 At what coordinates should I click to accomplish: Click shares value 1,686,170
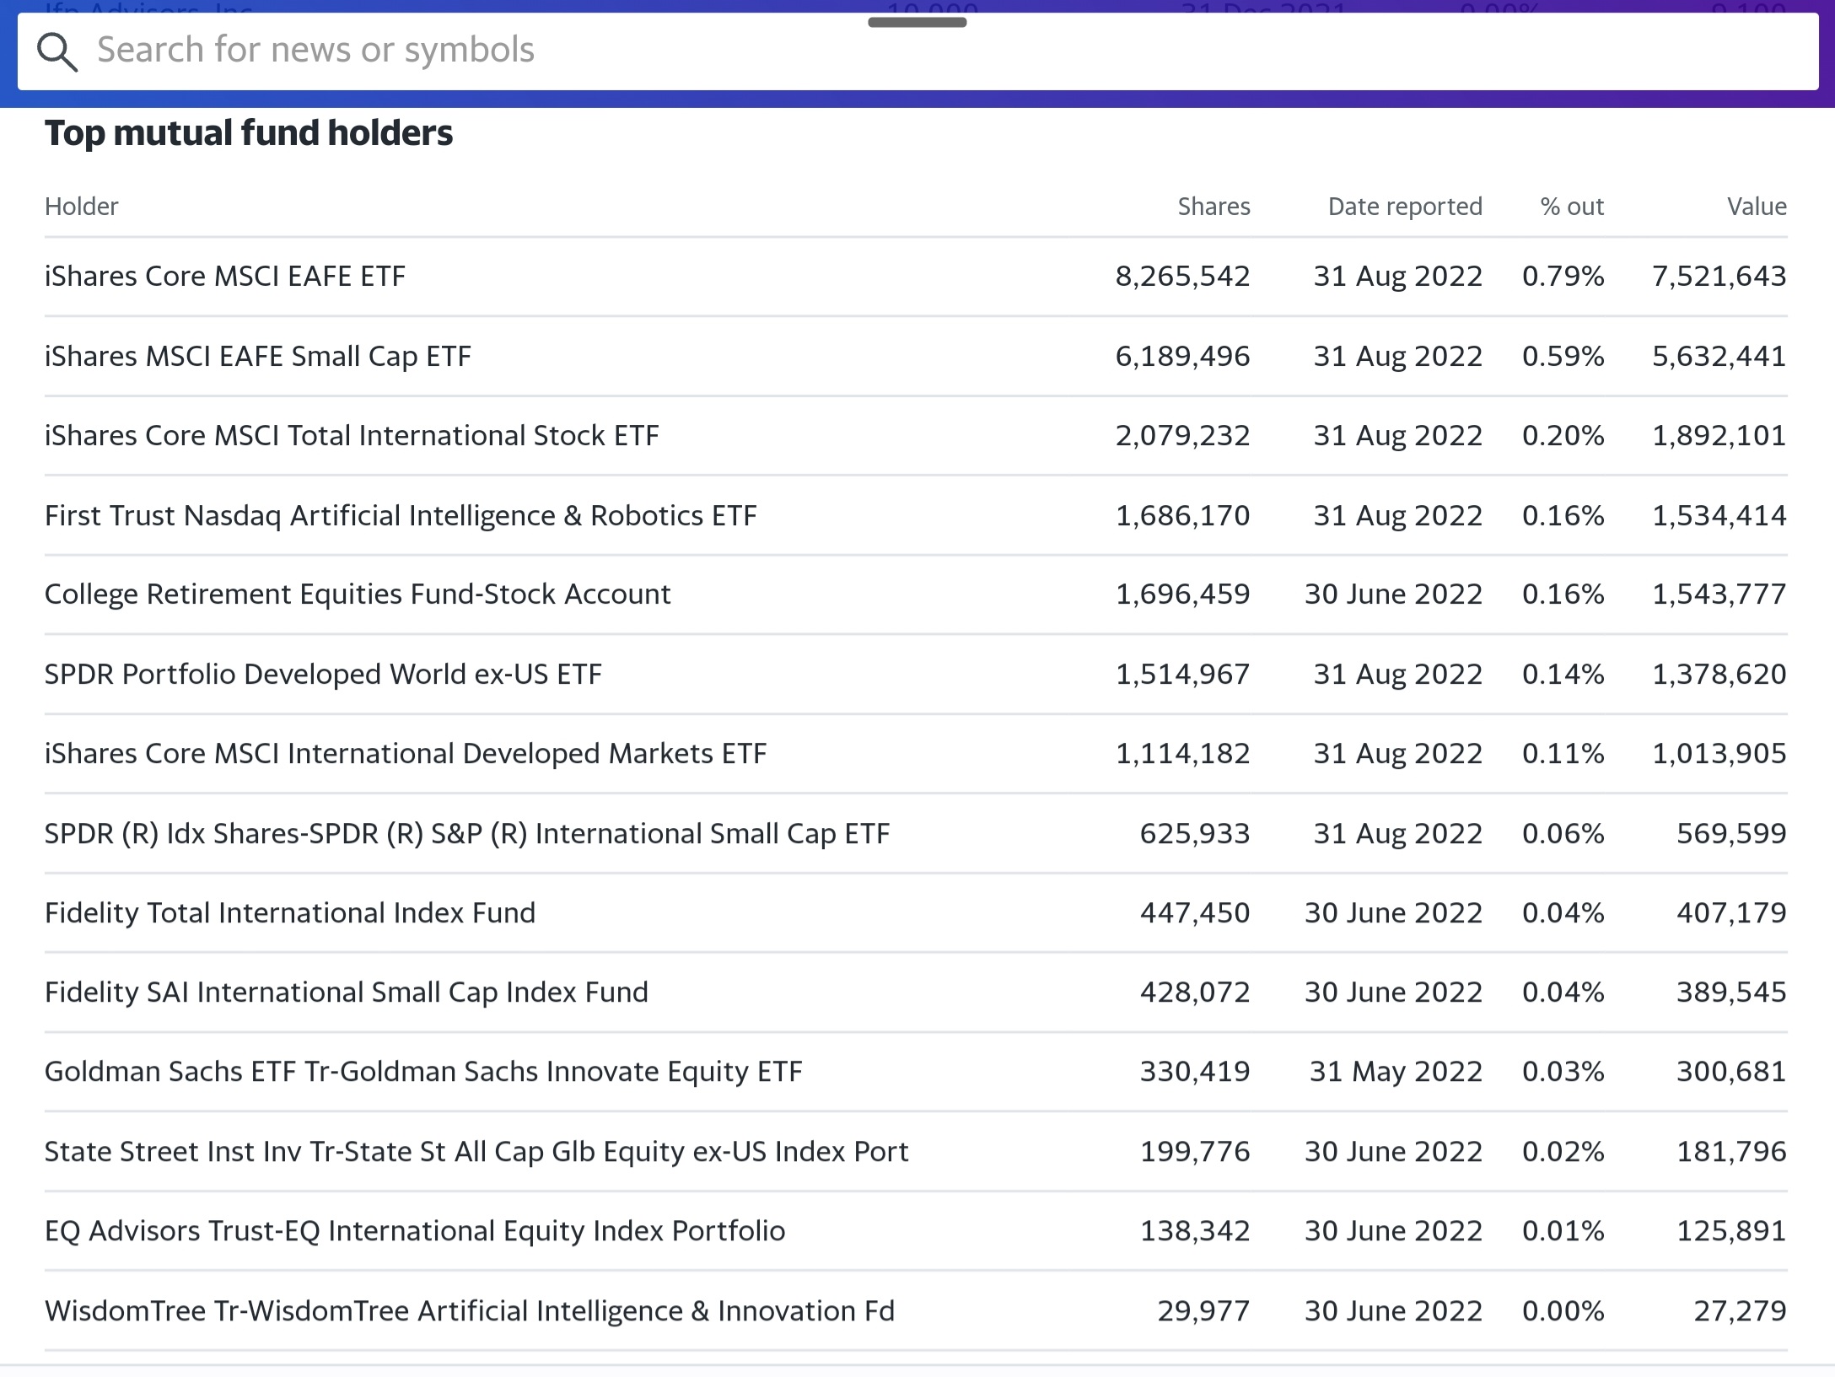(1182, 515)
